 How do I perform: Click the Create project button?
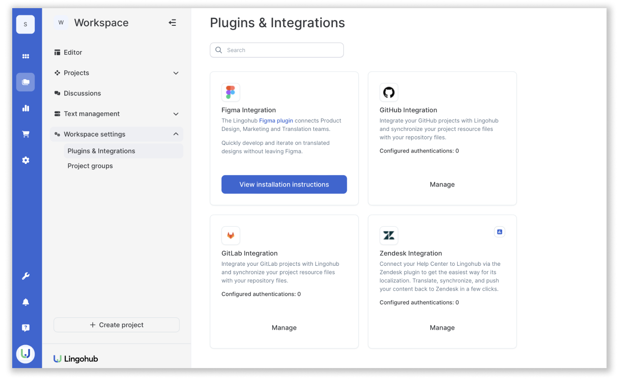tap(117, 325)
